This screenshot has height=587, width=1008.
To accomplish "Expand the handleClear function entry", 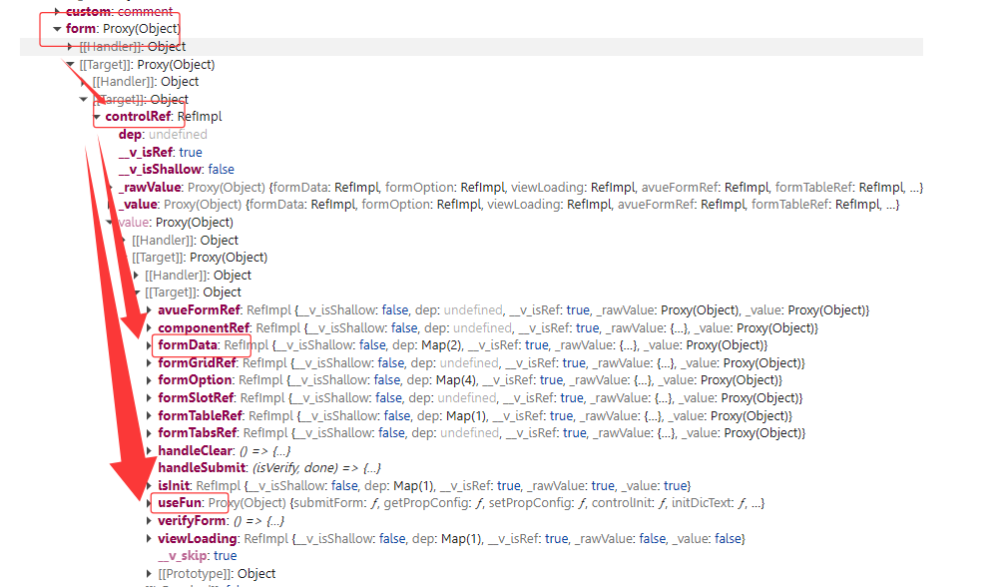I will tap(149, 451).
